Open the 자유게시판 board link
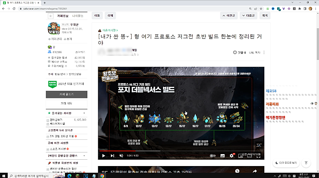Viewport: 319px width, 178px height. pos(110,30)
